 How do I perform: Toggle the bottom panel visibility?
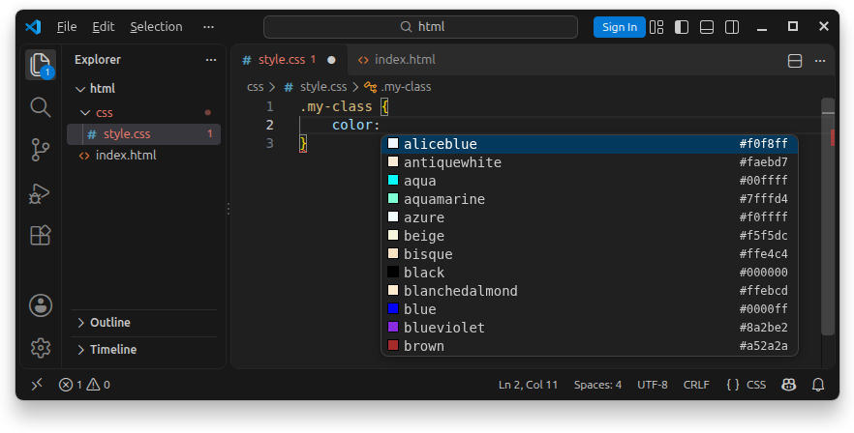click(707, 27)
